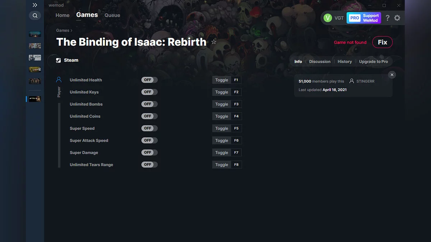Screen dimensions: 431x242
Task: Click Upgrade to Pro
Action: point(374,61)
